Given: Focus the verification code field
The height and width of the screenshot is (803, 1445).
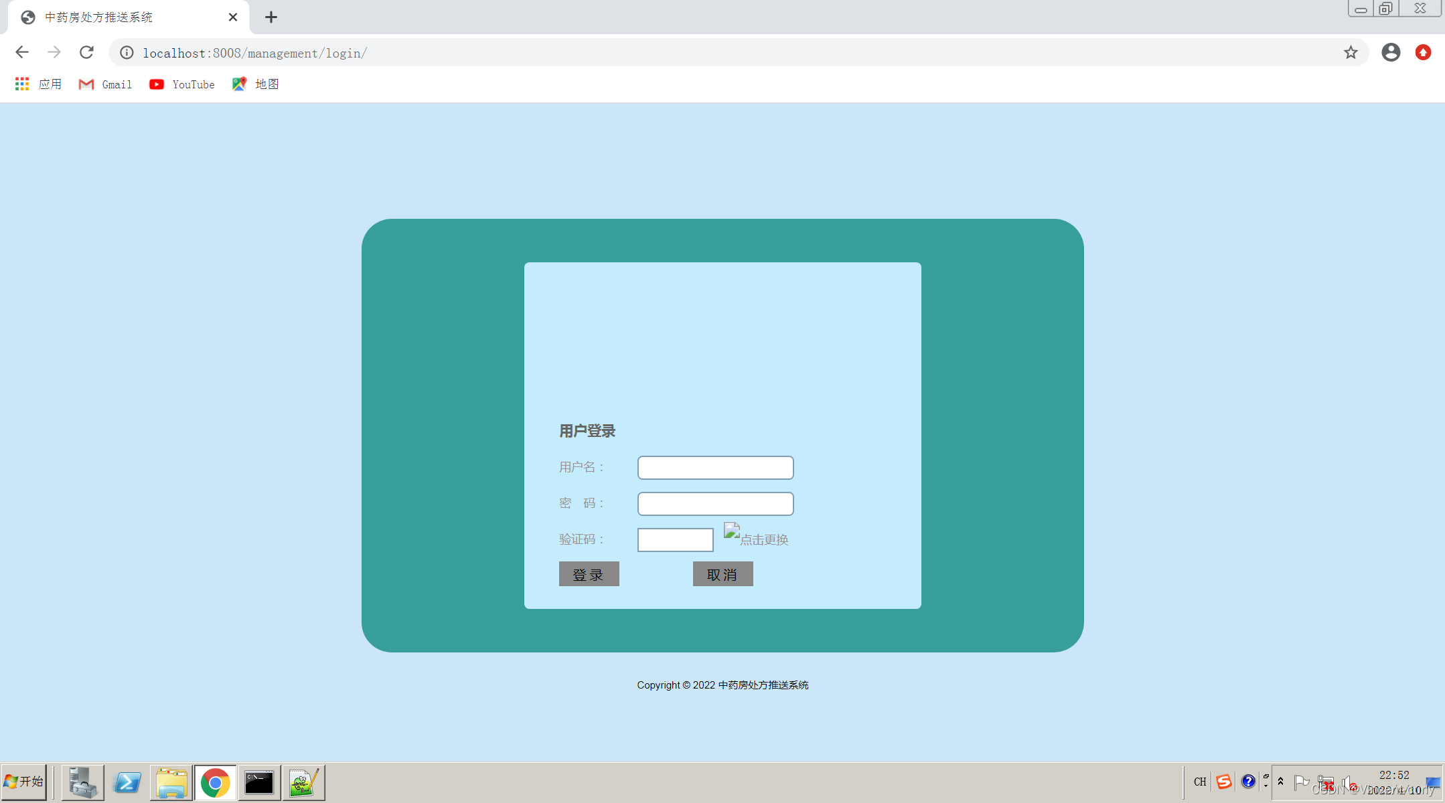Looking at the screenshot, I should (675, 540).
